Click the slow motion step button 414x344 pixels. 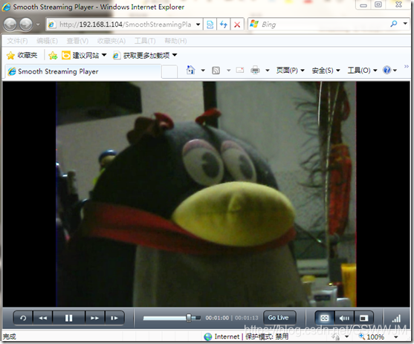pyautogui.click(x=114, y=318)
